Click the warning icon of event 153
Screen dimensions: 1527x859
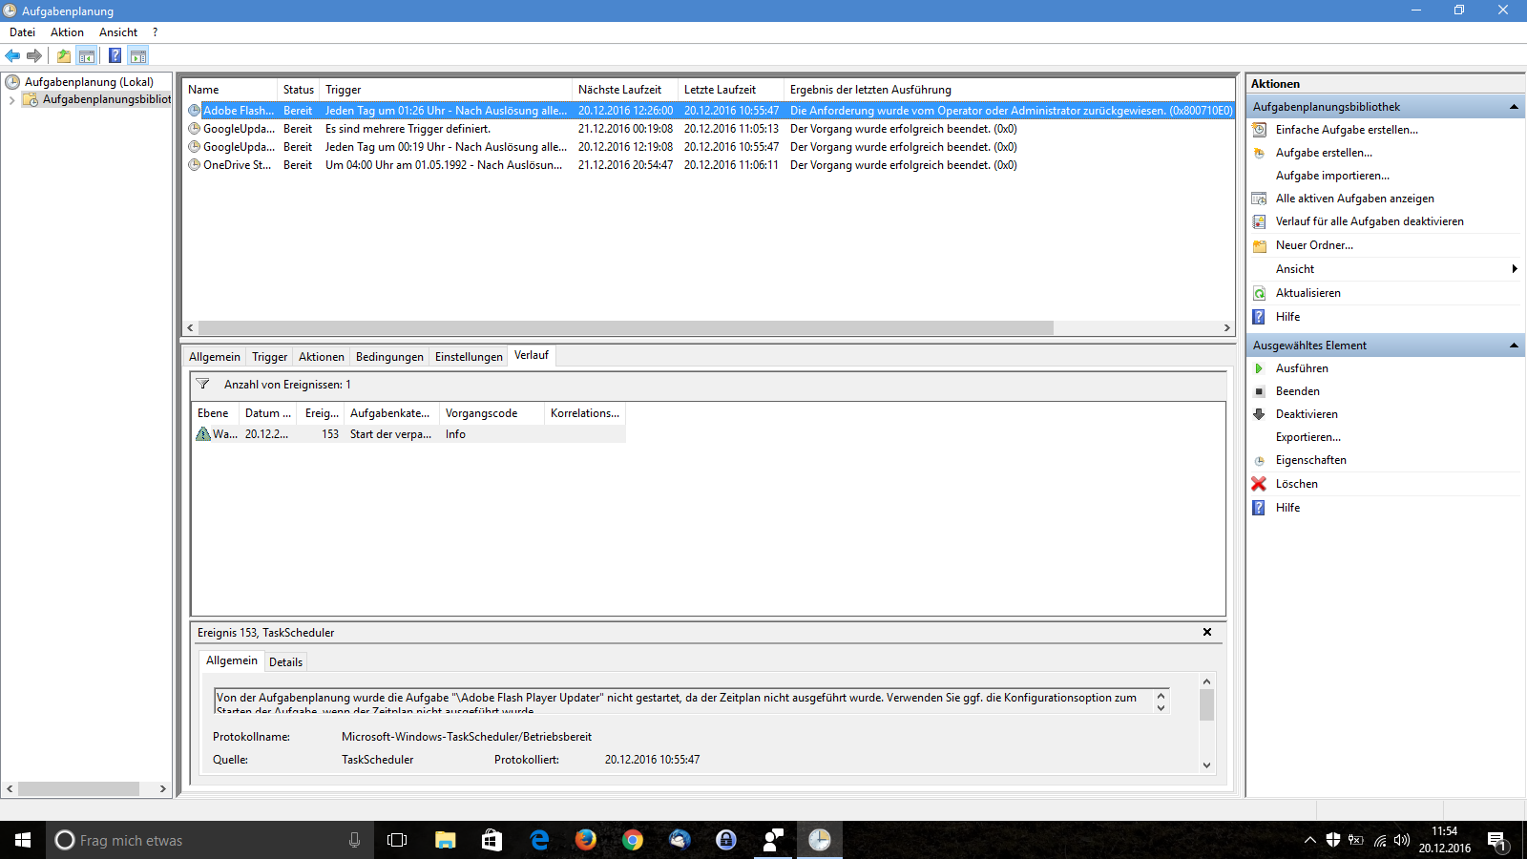pos(203,433)
